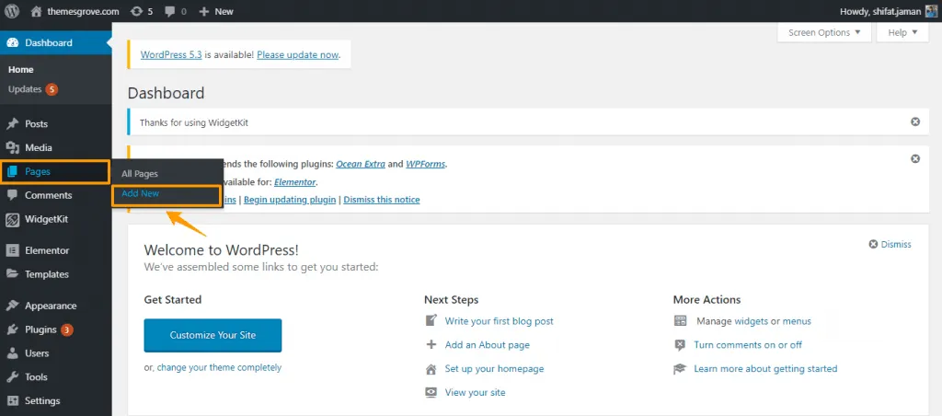Open the WPForms plugin link
The image size is (942, 416).
425,164
